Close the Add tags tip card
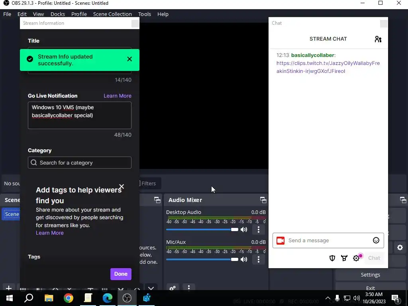 click(x=122, y=186)
